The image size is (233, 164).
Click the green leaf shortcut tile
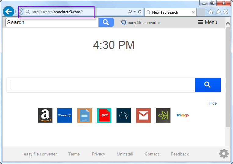pos(163,115)
